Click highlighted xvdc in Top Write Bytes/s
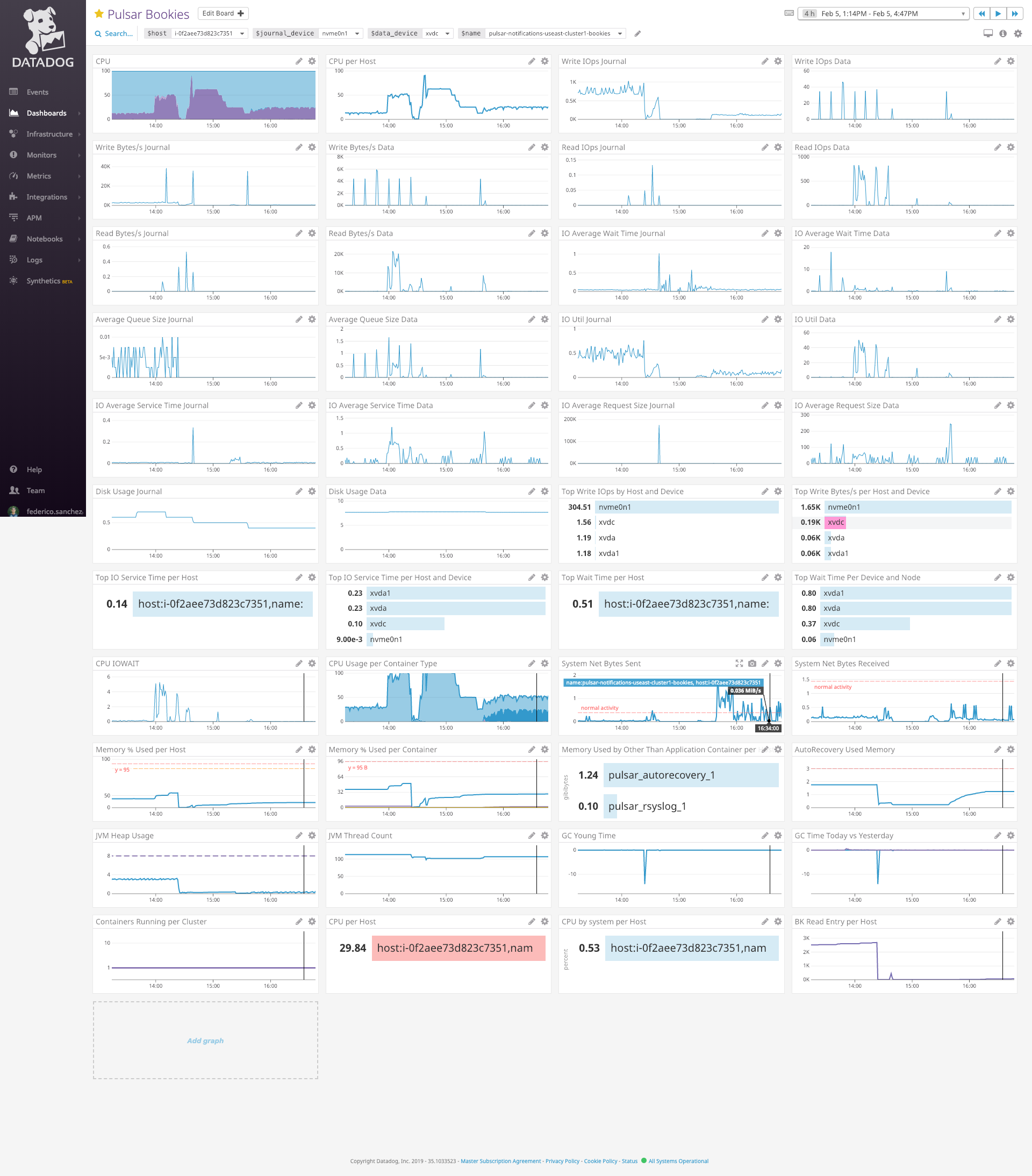 [x=836, y=523]
